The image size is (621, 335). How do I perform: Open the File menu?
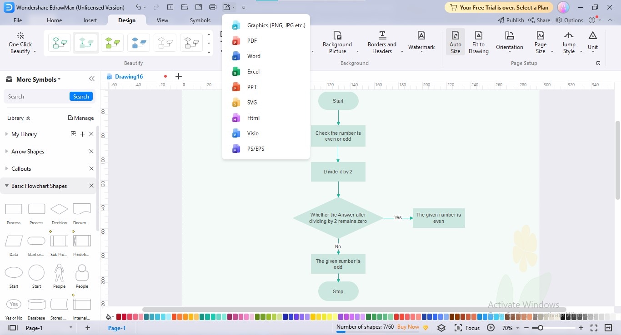[x=18, y=20]
